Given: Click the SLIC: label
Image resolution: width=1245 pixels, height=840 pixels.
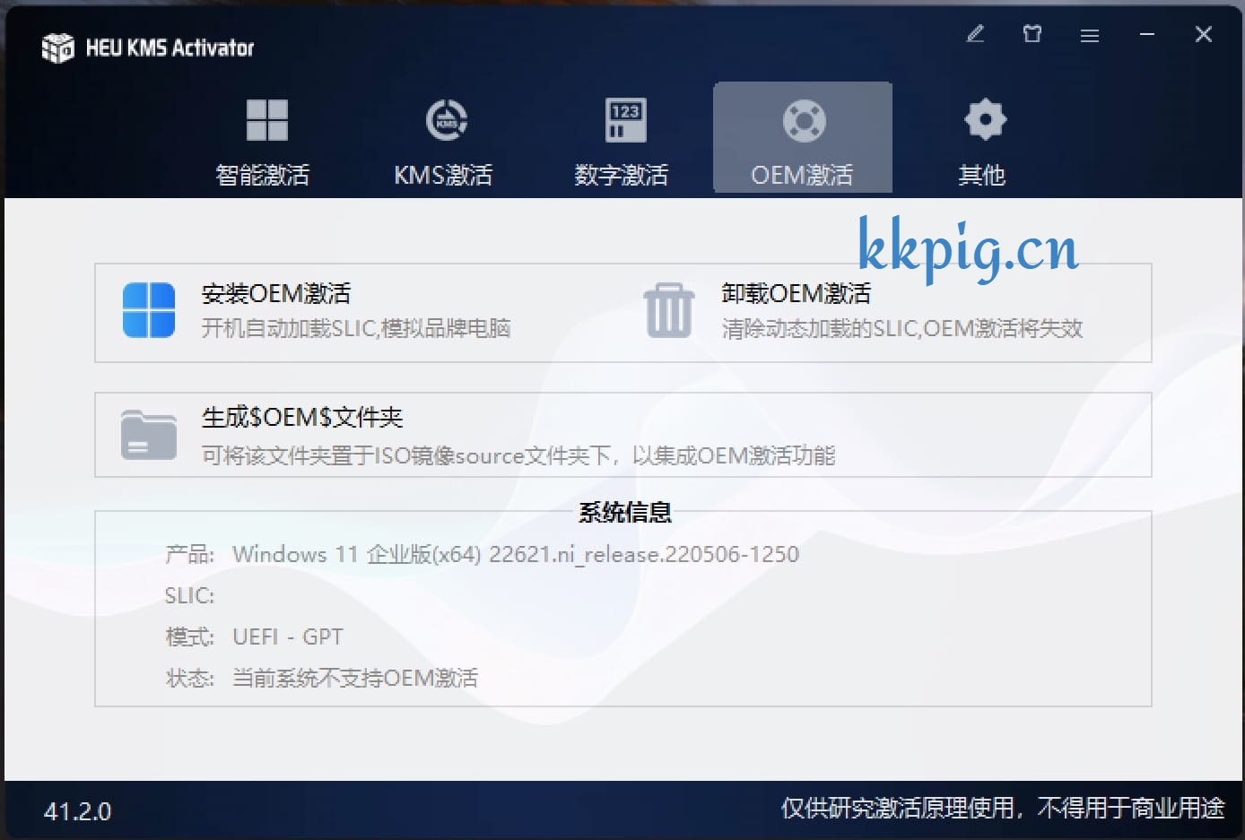Looking at the screenshot, I should click(189, 595).
